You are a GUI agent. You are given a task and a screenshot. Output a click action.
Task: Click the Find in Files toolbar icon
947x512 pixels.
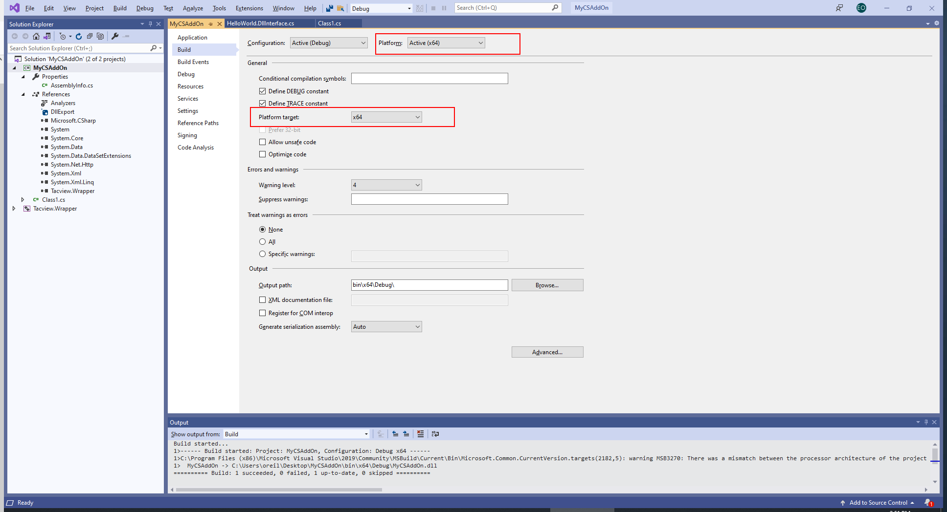point(340,8)
